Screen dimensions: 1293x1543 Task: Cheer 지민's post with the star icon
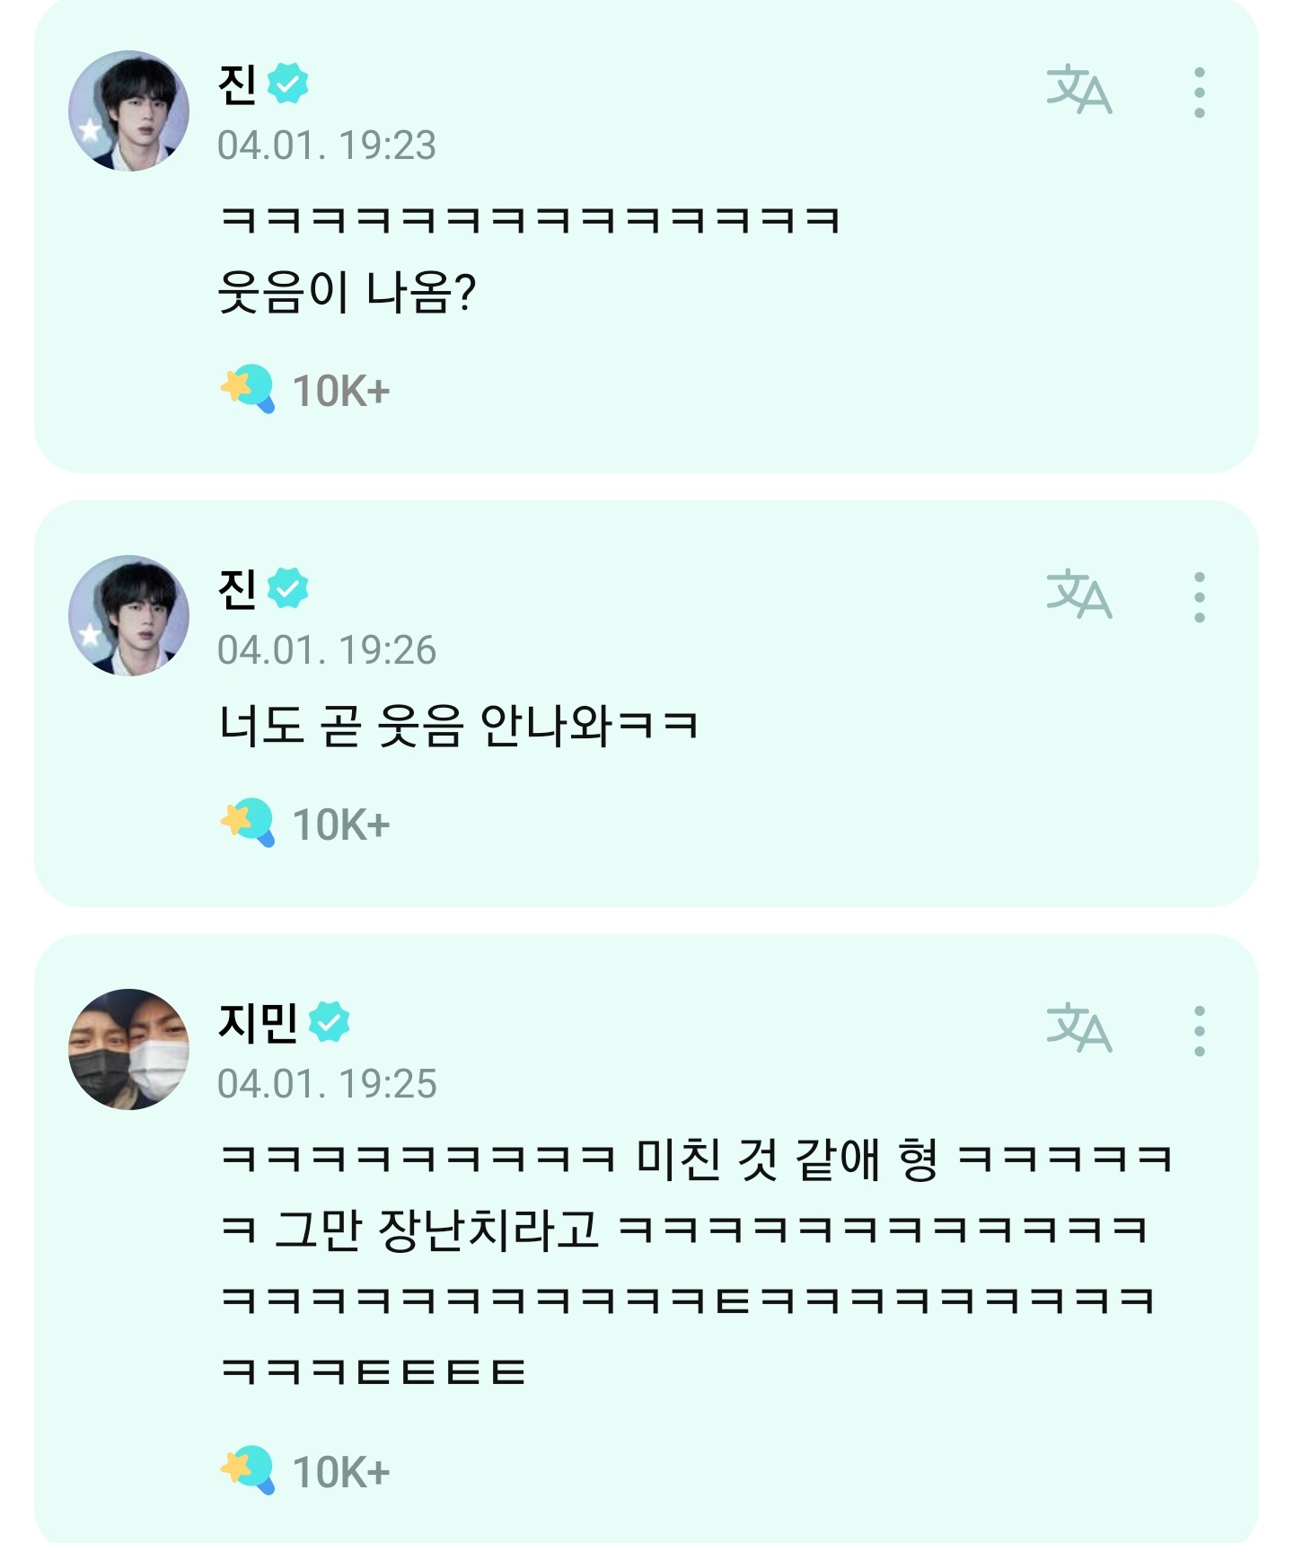[x=248, y=1470]
